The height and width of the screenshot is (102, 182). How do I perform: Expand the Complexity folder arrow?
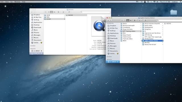(x=141, y=27)
